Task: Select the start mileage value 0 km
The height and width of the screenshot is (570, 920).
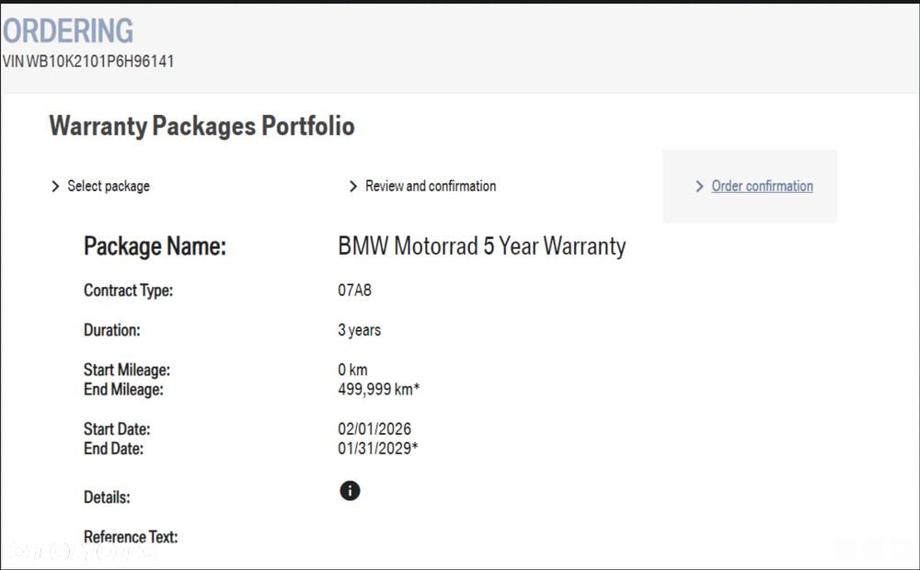Action: (352, 370)
